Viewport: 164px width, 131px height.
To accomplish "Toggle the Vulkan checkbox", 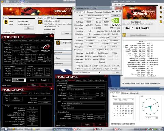I will point(85,69).
